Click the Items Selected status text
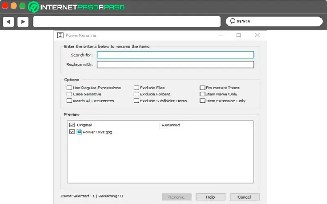327x204 pixels. pos(92,196)
